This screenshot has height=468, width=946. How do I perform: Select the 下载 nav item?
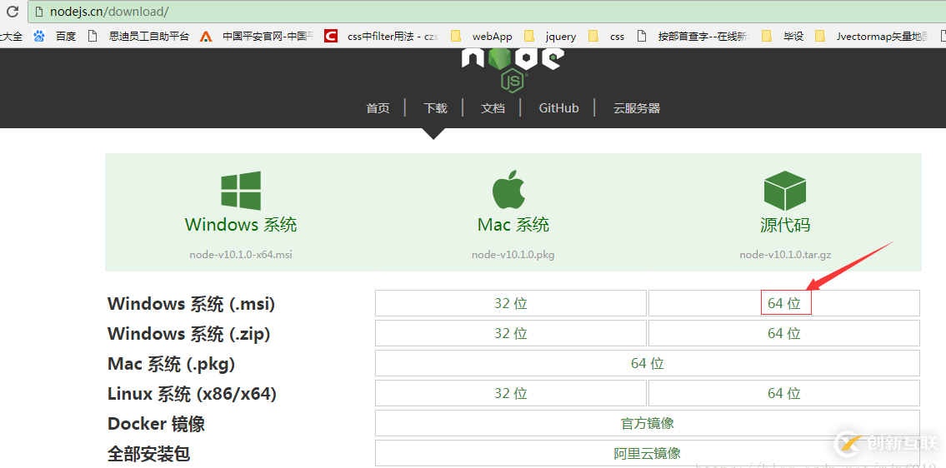[435, 108]
